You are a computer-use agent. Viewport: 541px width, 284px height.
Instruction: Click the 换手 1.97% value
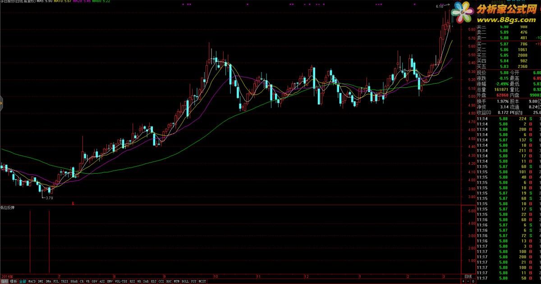pyautogui.click(x=503, y=101)
